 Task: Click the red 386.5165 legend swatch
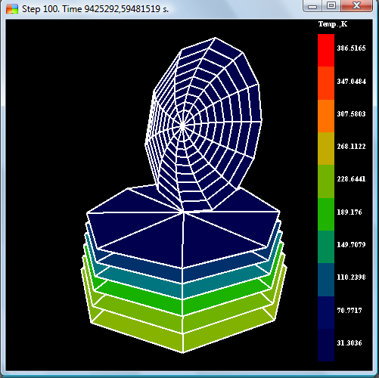(x=326, y=50)
